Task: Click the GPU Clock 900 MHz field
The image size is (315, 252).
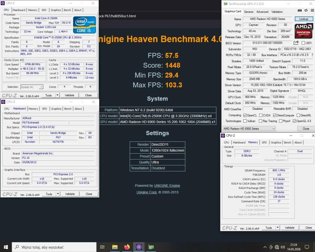Action: [x=250, y=97]
